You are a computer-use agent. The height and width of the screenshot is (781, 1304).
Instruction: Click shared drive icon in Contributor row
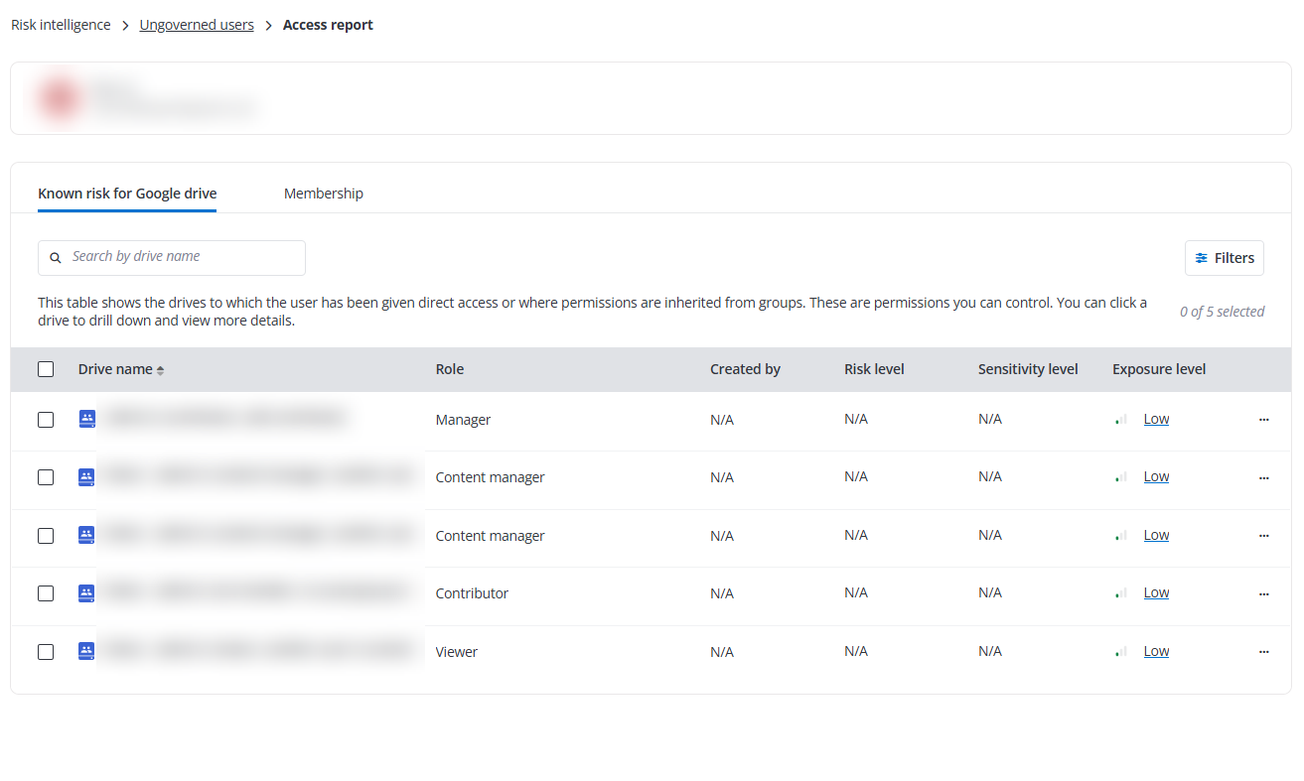pyautogui.click(x=86, y=593)
